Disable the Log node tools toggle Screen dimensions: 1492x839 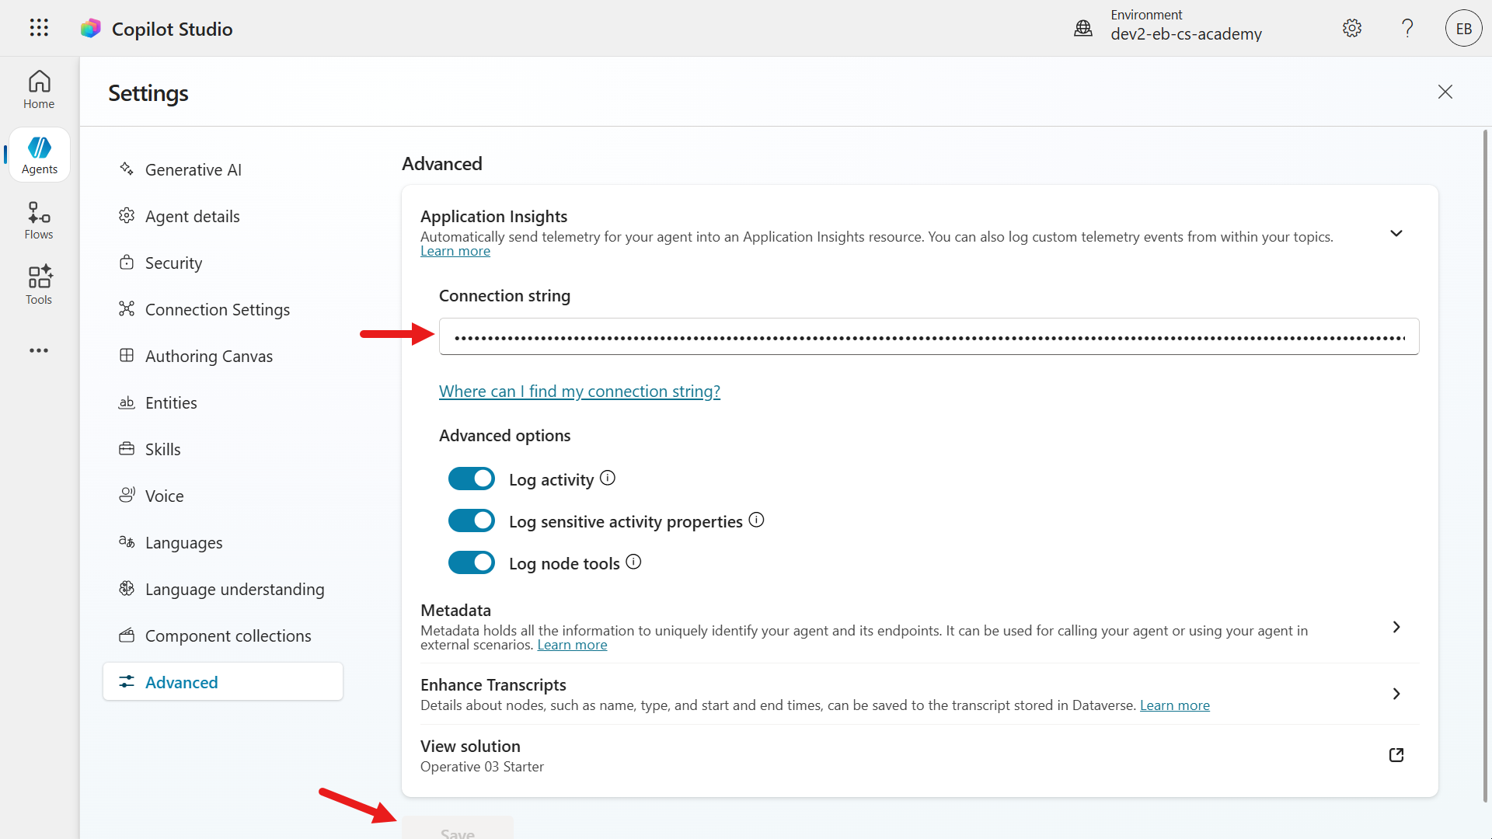coord(471,562)
